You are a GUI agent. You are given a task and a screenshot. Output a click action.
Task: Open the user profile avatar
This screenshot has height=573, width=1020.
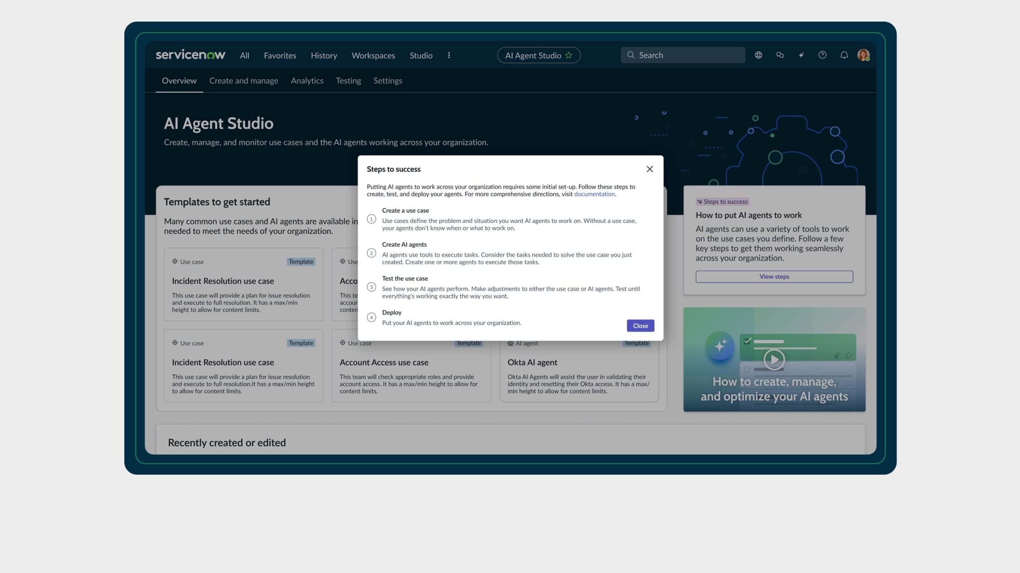[863, 55]
